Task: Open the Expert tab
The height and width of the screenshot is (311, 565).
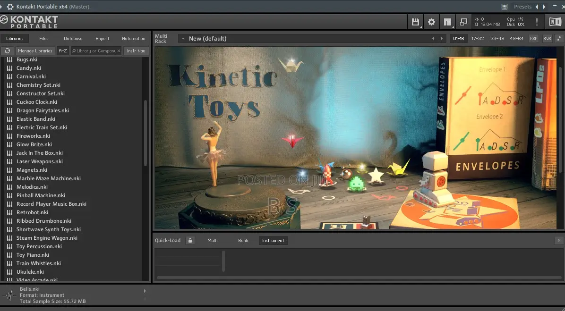Action: 103,39
